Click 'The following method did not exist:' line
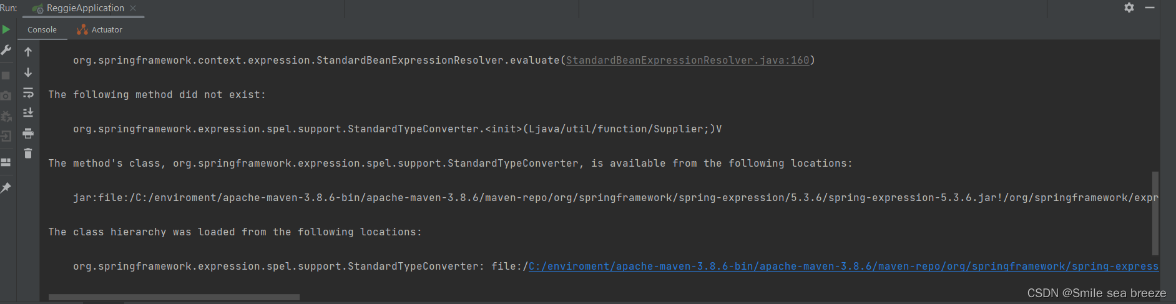The width and height of the screenshot is (1176, 304). [x=157, y=94]
